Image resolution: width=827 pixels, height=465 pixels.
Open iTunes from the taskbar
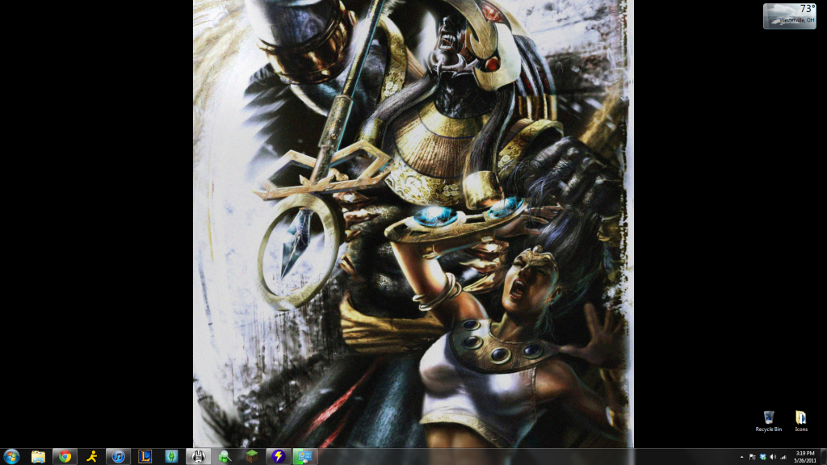pyautogui.click(x=118, y=457)
